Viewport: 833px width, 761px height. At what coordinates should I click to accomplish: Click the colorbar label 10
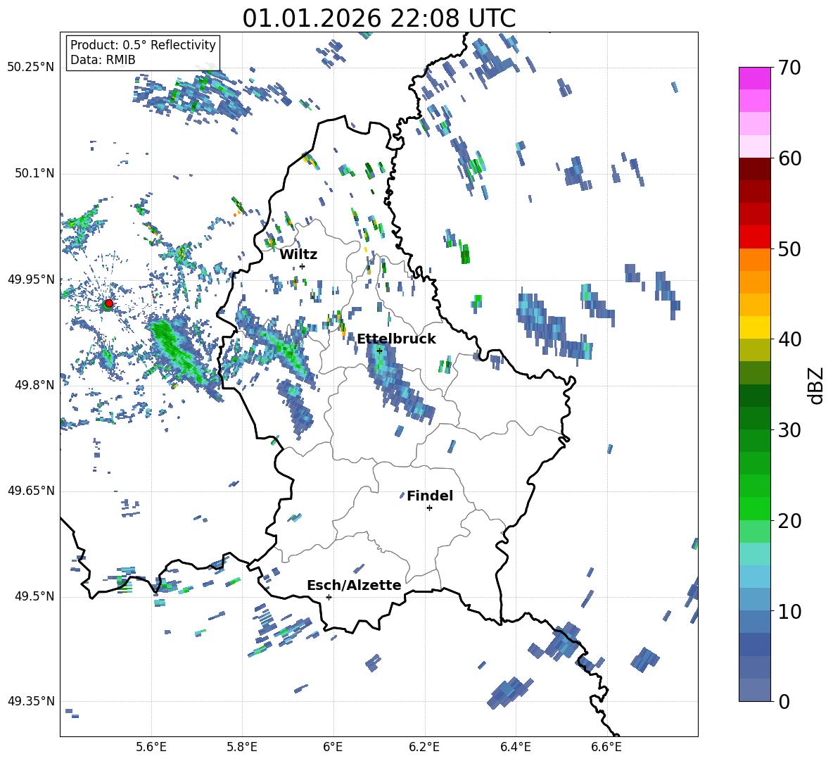(789, 611)
